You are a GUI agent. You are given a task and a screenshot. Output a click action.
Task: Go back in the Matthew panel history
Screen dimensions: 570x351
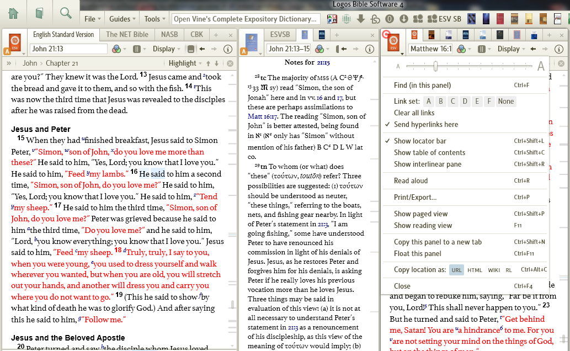point(533,49)
